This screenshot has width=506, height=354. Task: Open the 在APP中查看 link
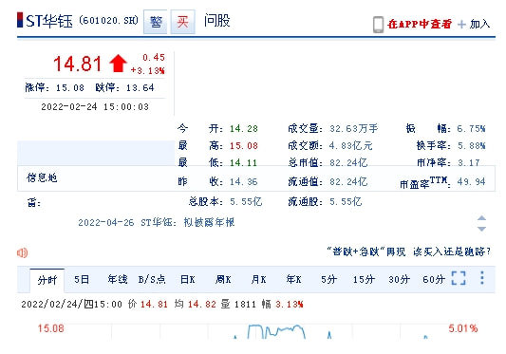click(x=420, y=24)
